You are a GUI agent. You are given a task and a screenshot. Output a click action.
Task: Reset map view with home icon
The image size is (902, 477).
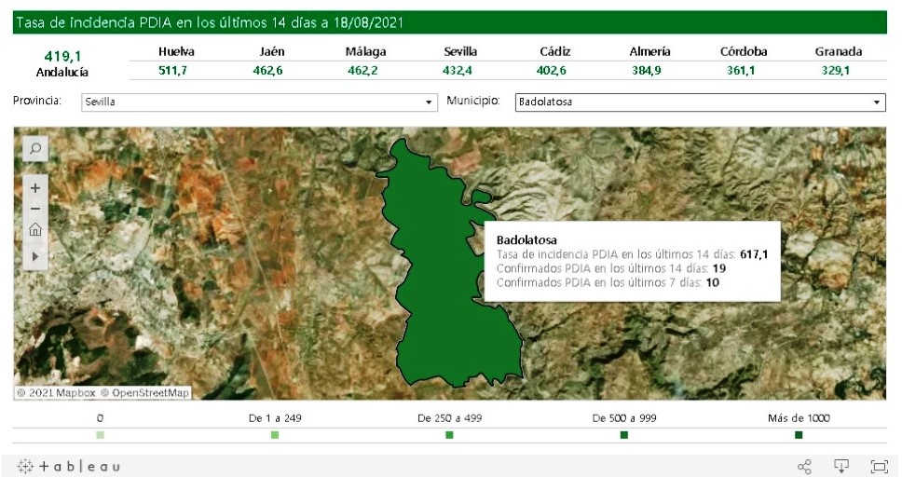[x=34, y=230]
